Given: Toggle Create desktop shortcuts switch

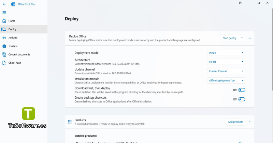Looking at the screenshot, I should point(242,99).
